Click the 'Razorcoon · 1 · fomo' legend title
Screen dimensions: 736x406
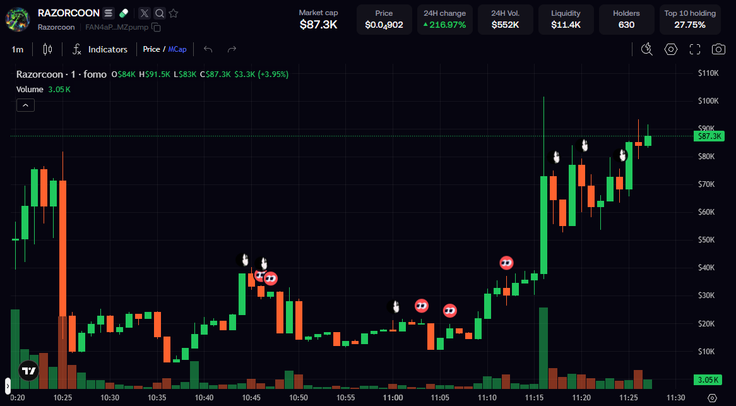61,74
